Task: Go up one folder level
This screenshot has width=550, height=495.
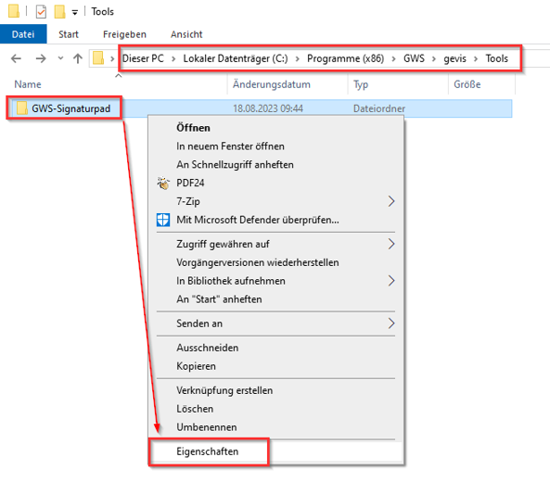Action: 78,58
